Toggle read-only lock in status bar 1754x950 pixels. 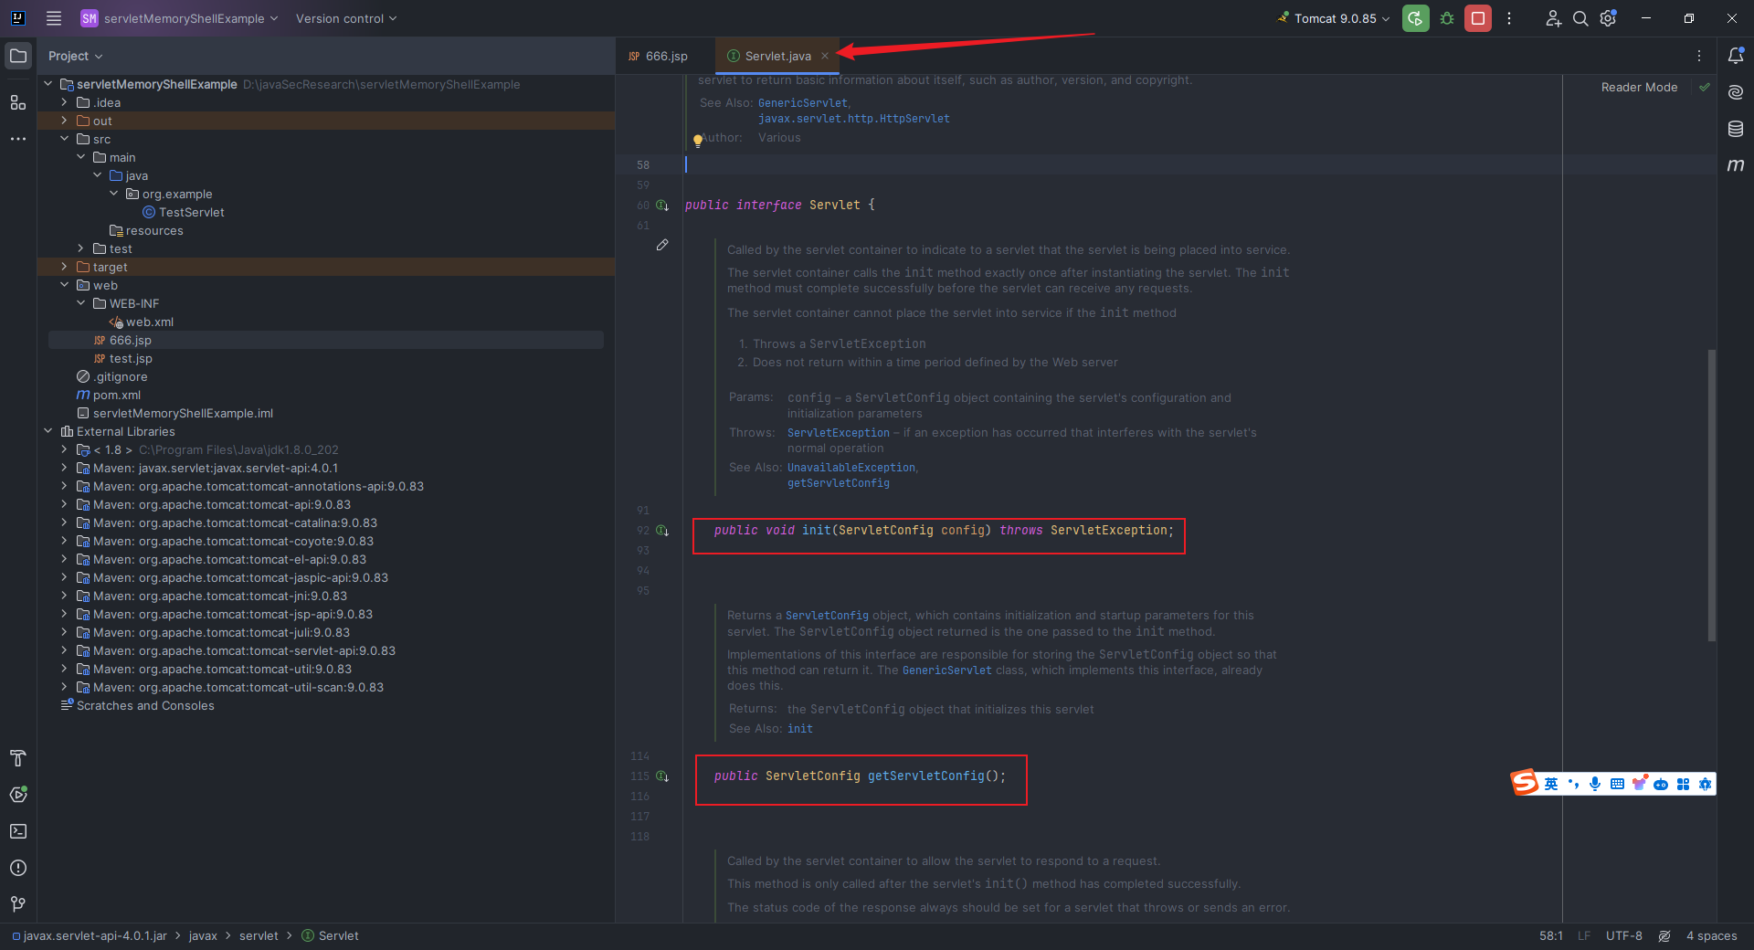[x=1664, y=936]
